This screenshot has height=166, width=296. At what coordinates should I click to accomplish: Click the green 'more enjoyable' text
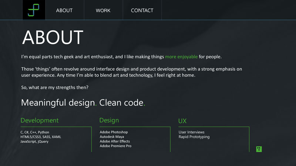click(181, 57)
